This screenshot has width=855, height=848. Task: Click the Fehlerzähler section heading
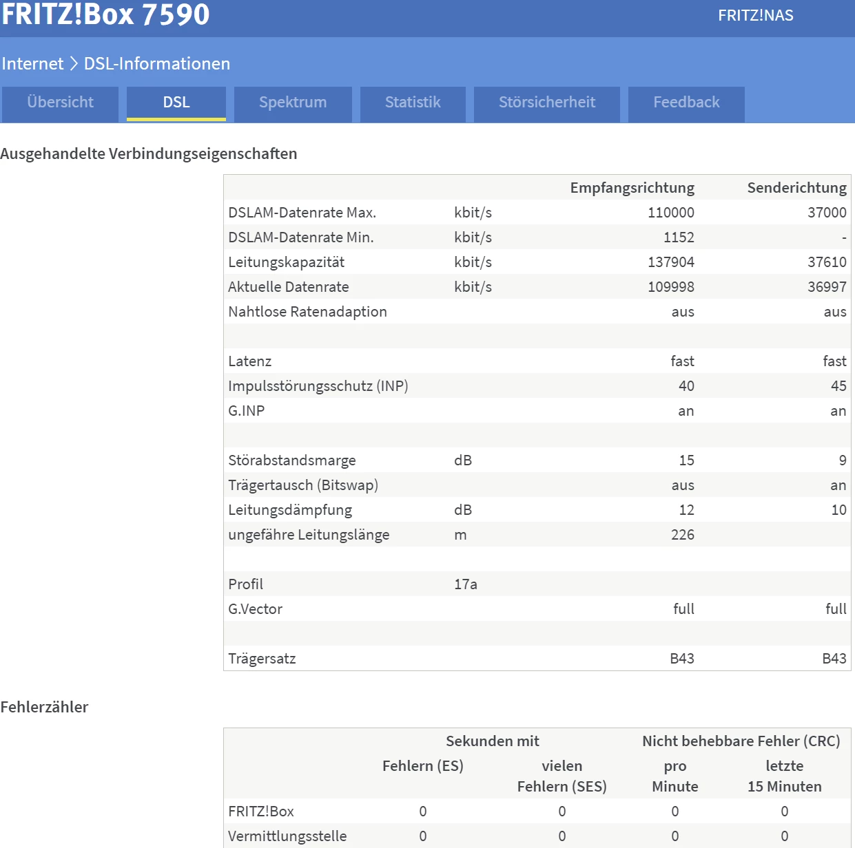[44, 707]
